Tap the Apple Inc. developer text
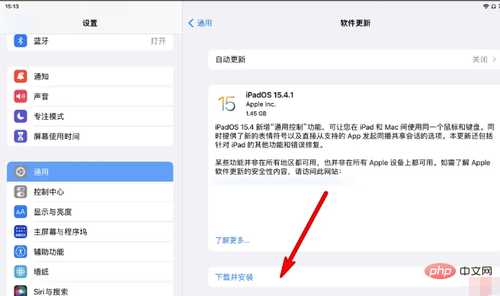The width and height of the screenshot is (500, 296). click(261, 104)
